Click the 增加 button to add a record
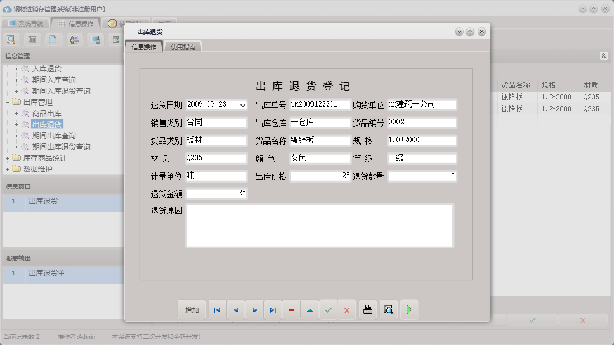This screenshot has height=345, width=614. coord(192,309)
